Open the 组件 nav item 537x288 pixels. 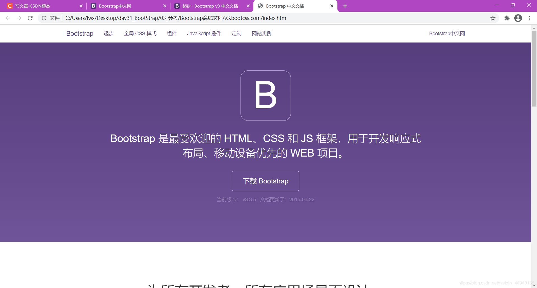click(x=172, y=34)
